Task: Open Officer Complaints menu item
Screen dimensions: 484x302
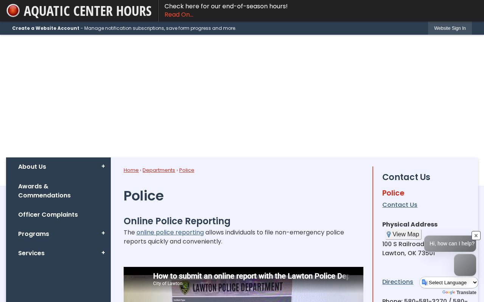Action: point(48,215)
